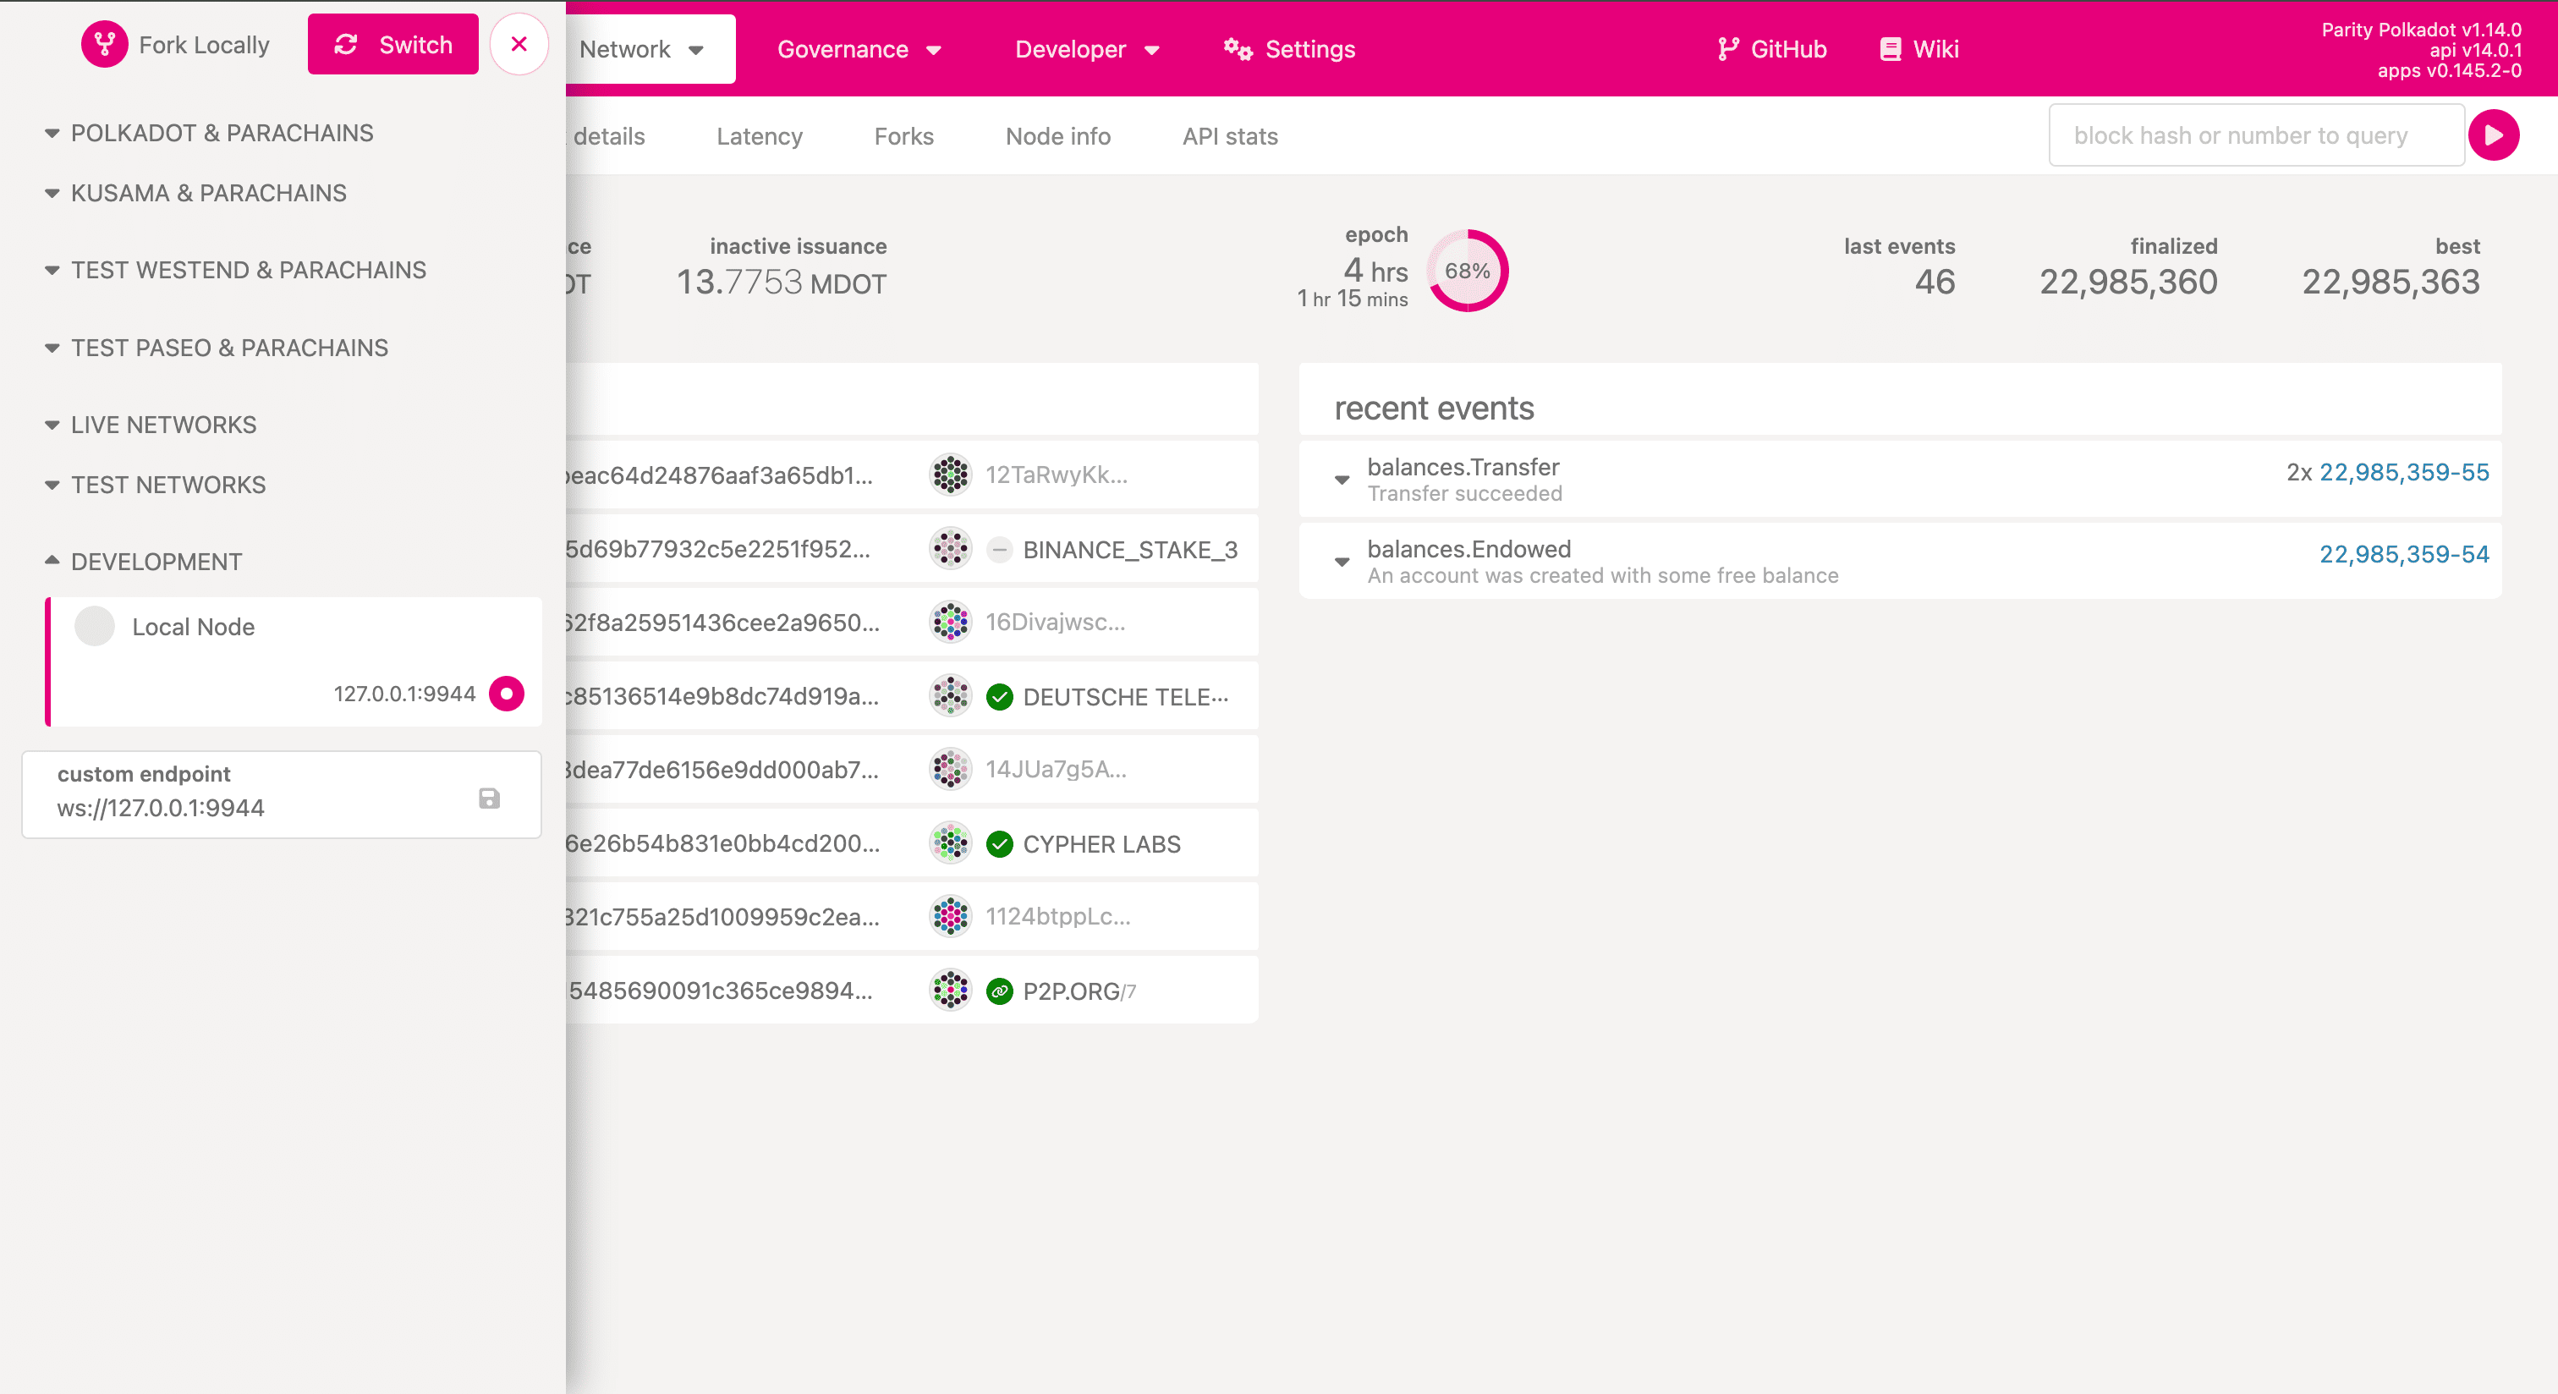
Task: Click the BINANCE_STAKE_3 validator icon
Action: [949, 549]
